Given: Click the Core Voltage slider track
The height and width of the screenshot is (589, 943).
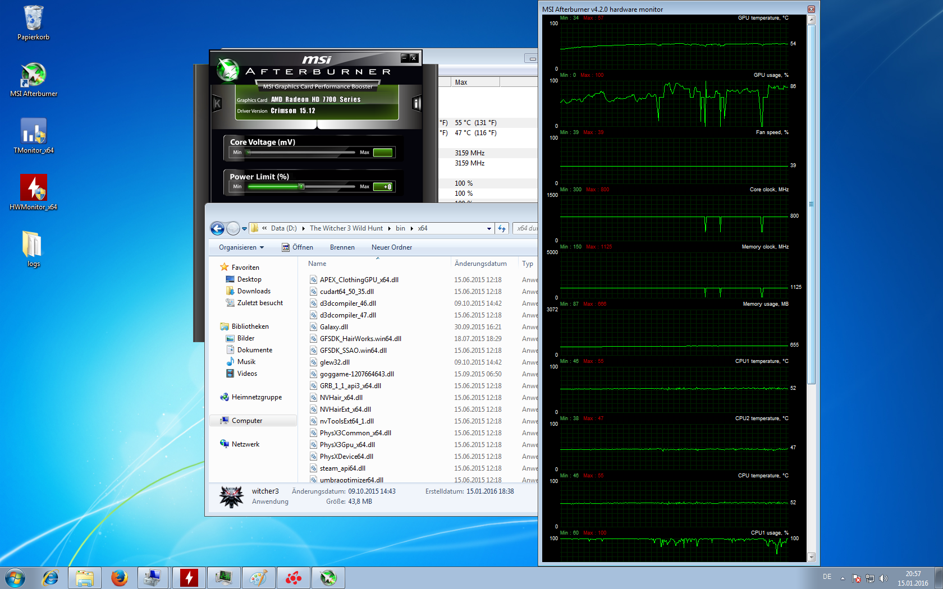Looking at the screenshot, I should click(301, 153).
